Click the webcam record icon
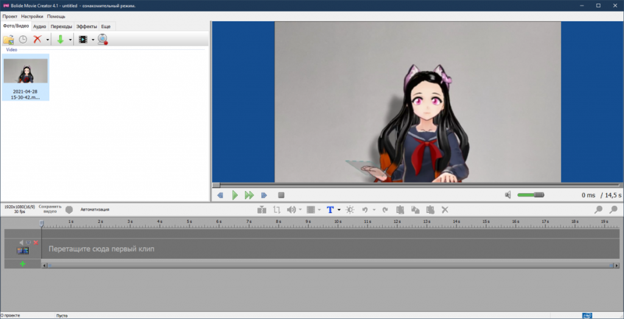 click(103, 40)
